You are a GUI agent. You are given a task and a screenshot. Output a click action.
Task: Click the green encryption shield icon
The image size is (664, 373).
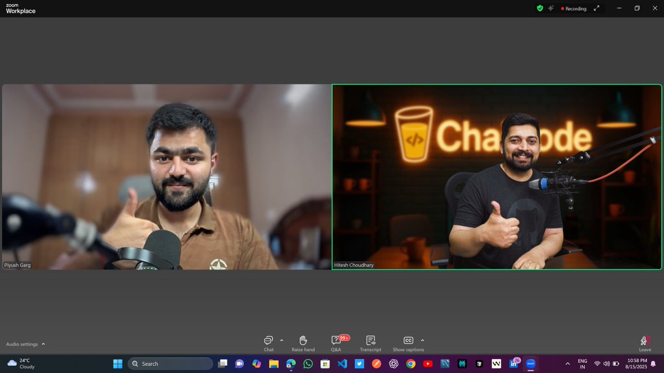[x=540, y=8]
